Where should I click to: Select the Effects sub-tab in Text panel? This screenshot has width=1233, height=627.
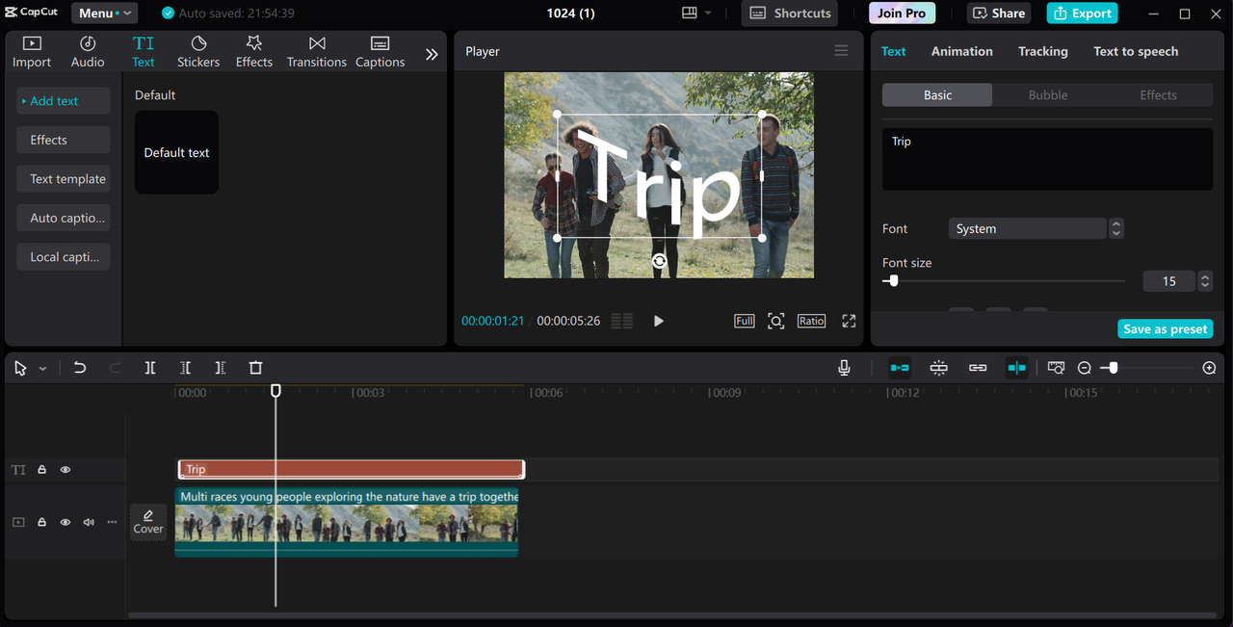(x=1158, y=95)
